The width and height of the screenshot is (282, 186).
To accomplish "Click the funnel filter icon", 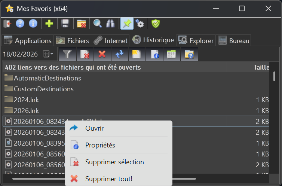I will 67,54.
